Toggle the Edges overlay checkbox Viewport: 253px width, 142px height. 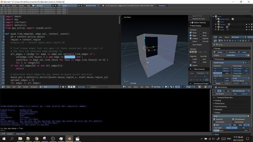[191, 35]
